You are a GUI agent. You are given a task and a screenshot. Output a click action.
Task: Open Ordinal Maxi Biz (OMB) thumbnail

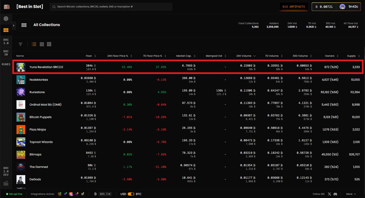pos(21,104)
